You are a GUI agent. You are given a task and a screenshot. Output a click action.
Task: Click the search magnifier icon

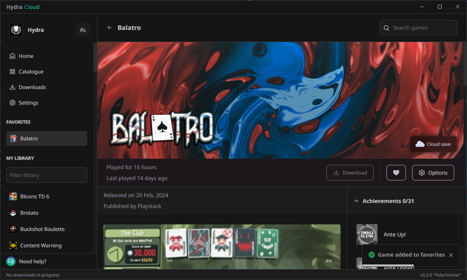click(386, 28)
